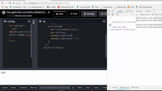Open HTML editor settings gear
Viewport: 162px width, 91px height.
(x=5, y=21)
